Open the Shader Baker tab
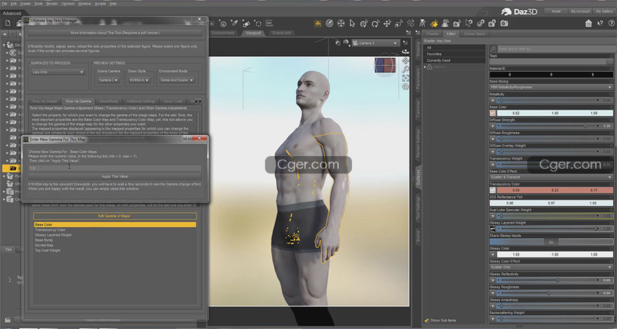617x329 pixels. 475,34
